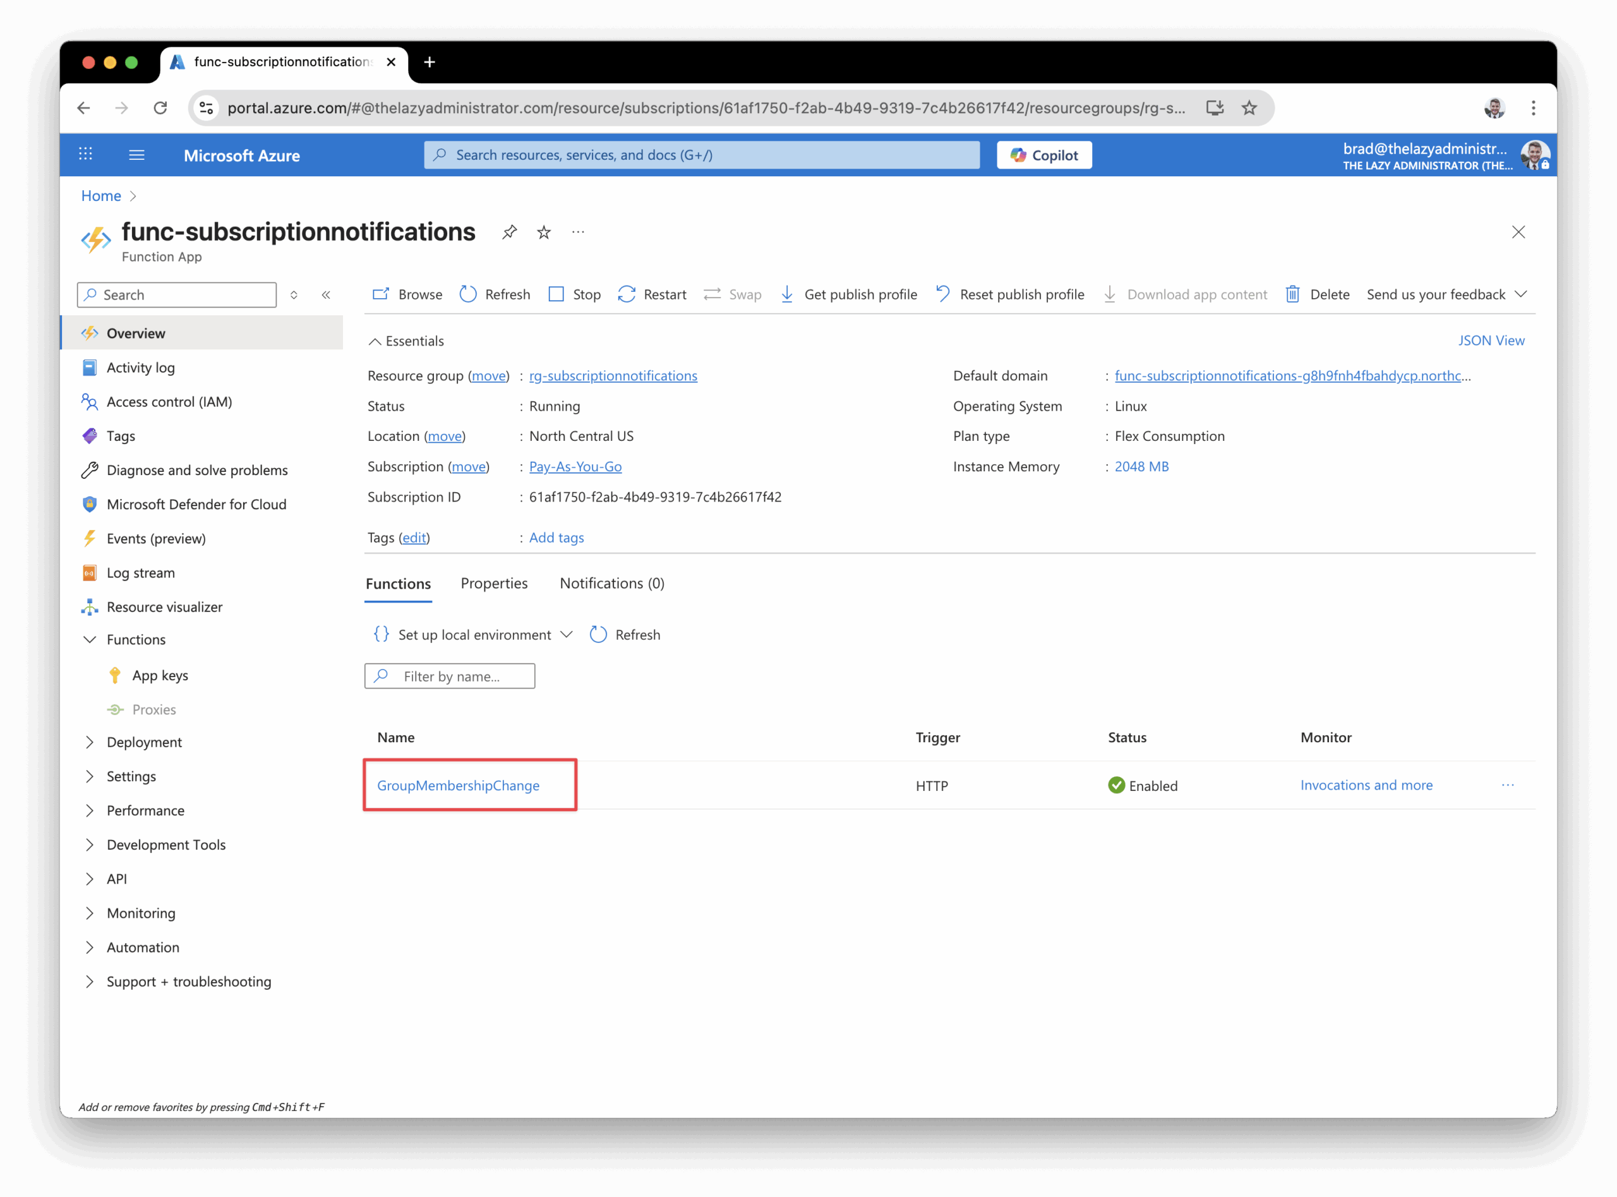
Task: Collapse the sidebar with double chevron
Action: 326,295
